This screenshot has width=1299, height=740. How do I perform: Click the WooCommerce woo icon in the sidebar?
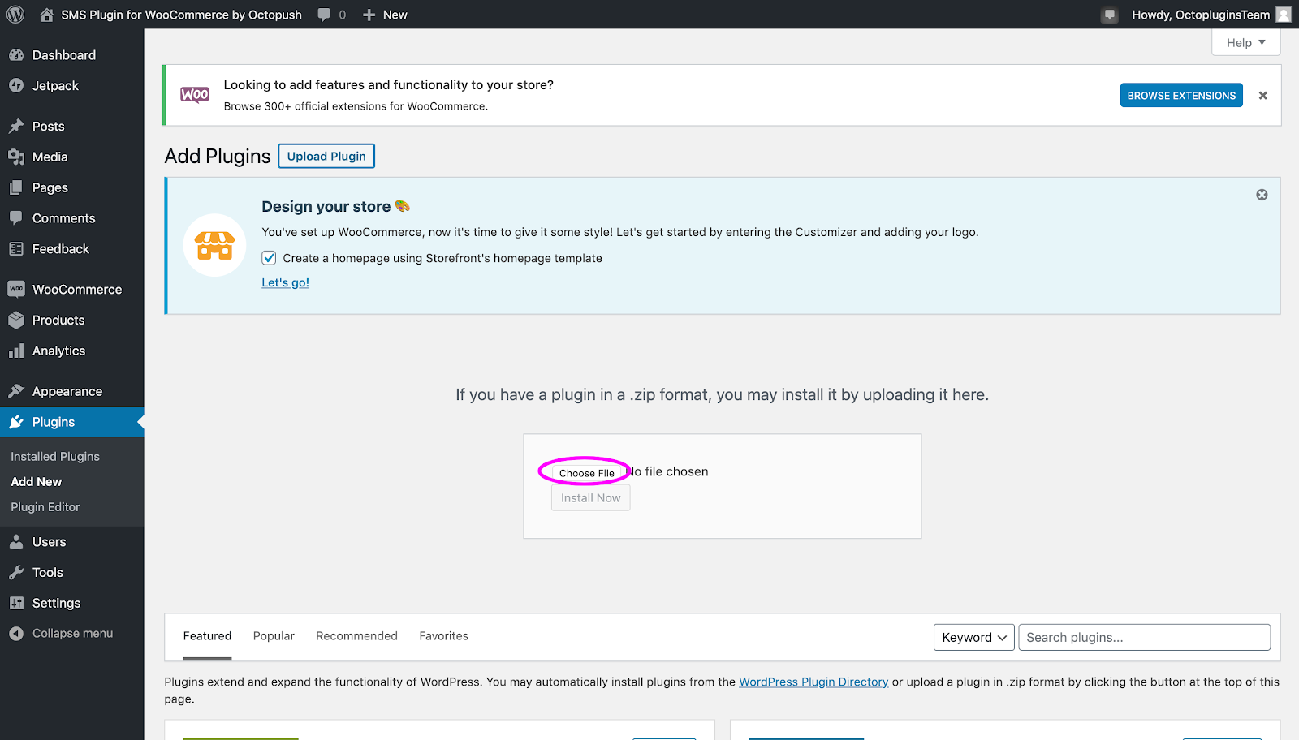pos(16,289)
